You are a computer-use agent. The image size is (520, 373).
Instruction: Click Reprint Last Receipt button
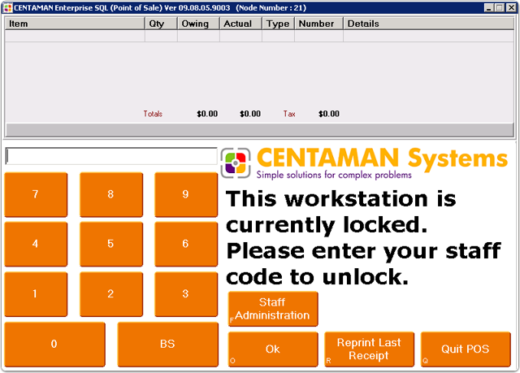(x=369, y=349)
